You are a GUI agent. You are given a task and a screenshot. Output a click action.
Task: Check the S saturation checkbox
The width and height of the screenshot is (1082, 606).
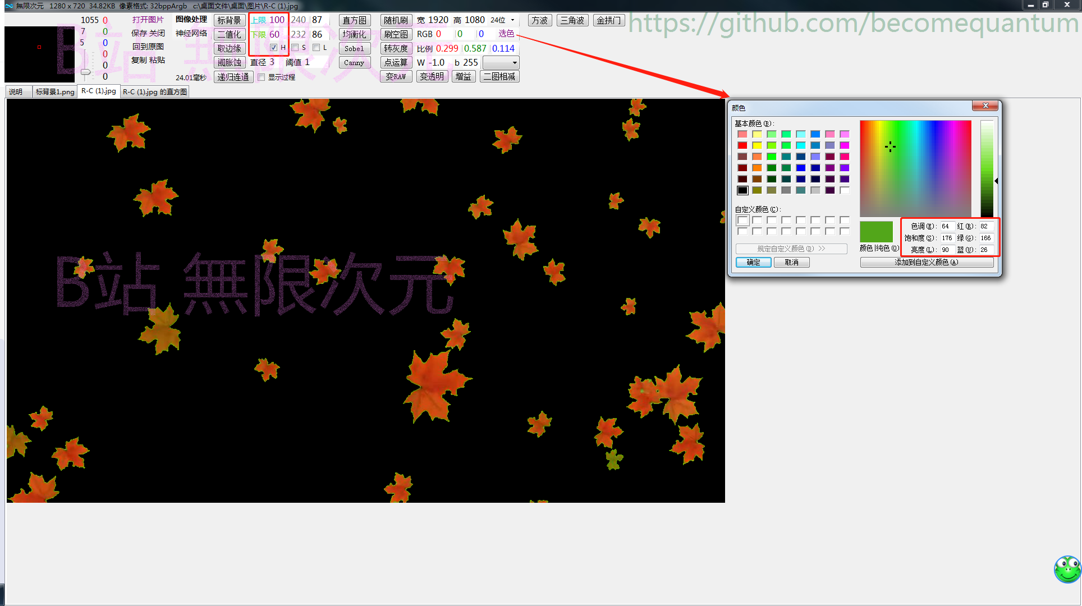(x=296, y=48)
